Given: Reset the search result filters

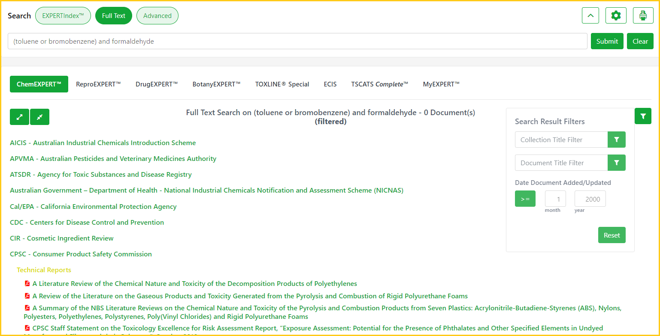Looking at the screenshot, I should pos(612,235).
